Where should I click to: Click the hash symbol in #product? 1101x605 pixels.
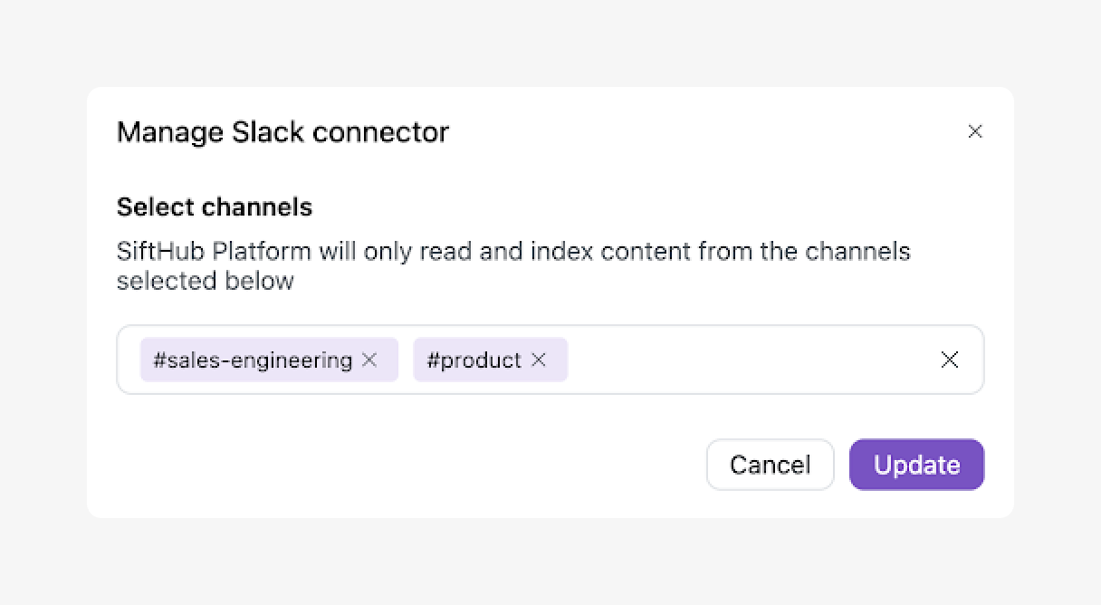tap(433, 360)
